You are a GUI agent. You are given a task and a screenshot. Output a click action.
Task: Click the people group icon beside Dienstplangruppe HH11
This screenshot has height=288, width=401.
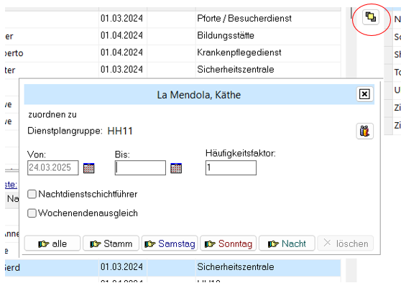(x=364, y=131)
